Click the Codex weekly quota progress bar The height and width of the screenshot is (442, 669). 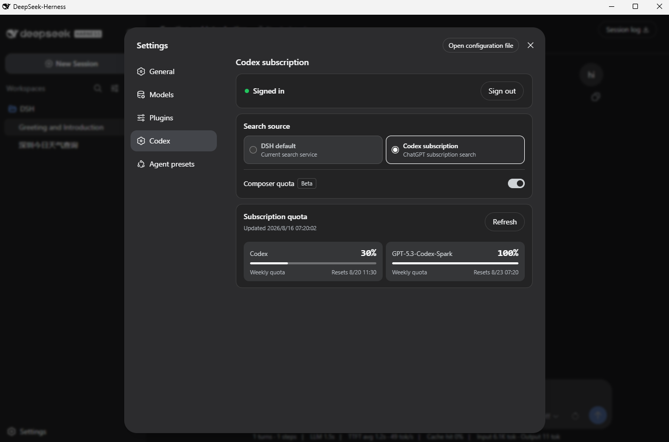point(313,263)
